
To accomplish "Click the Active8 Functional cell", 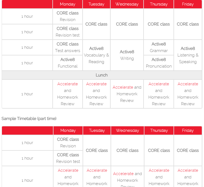I will pyautogui.click(x=68, y=63).
